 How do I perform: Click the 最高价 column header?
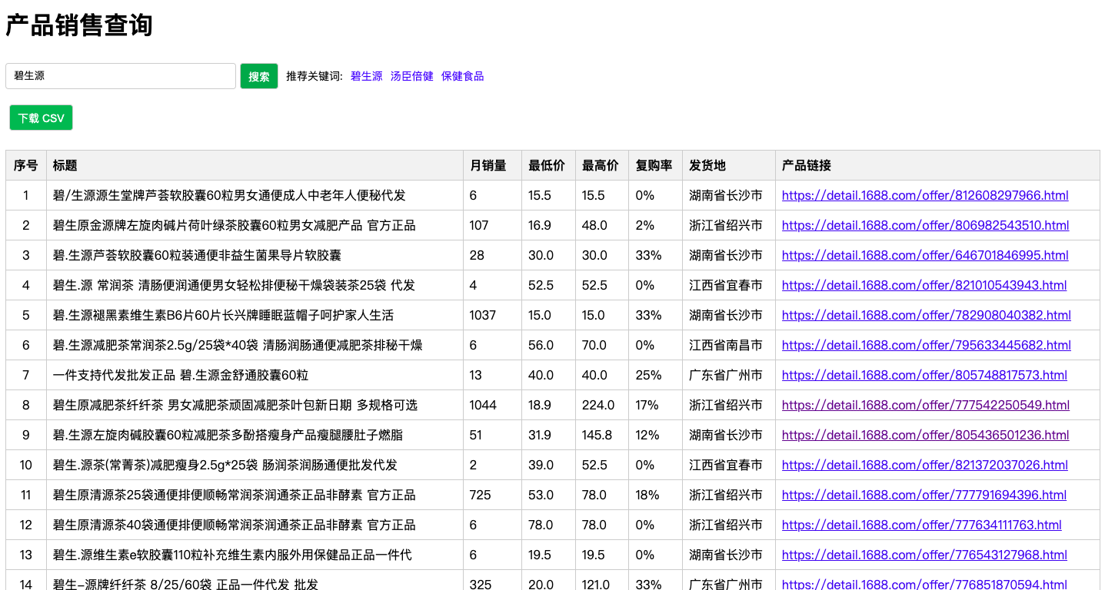[602, 165]
